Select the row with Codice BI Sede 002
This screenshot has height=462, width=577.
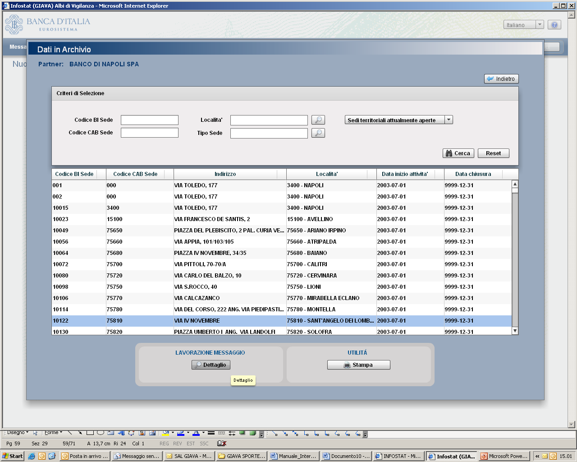coord(282,197)
